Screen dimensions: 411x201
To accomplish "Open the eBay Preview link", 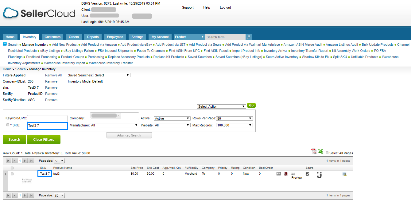I will tap(297, 178).
